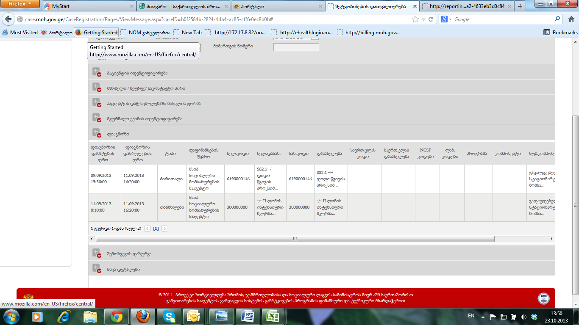Click the volume speaker icon in system tray

pyautogui.click(x=523, y=317)
